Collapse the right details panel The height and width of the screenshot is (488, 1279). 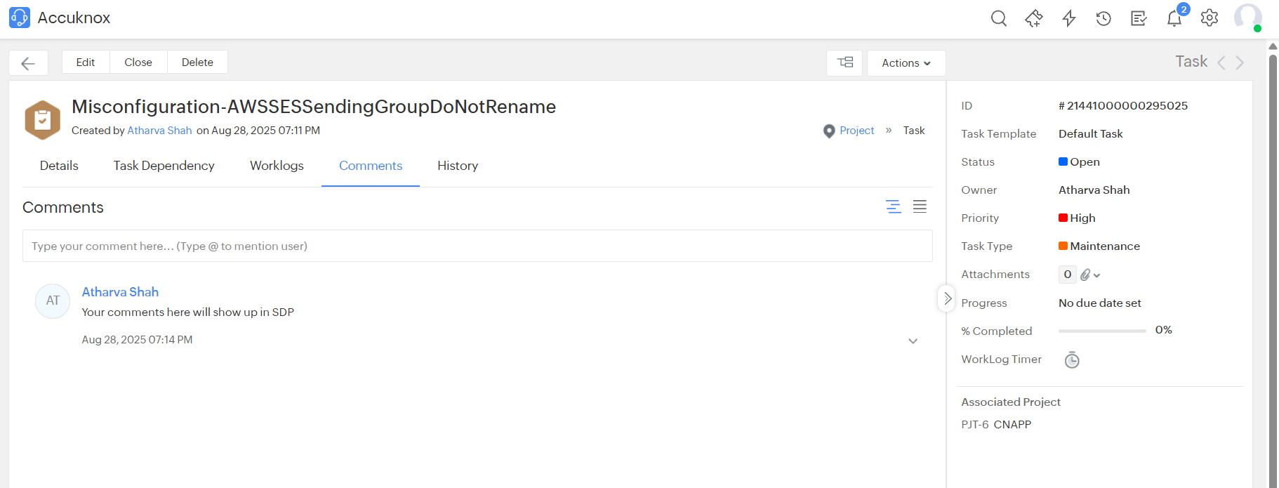(x=947, y=298)
